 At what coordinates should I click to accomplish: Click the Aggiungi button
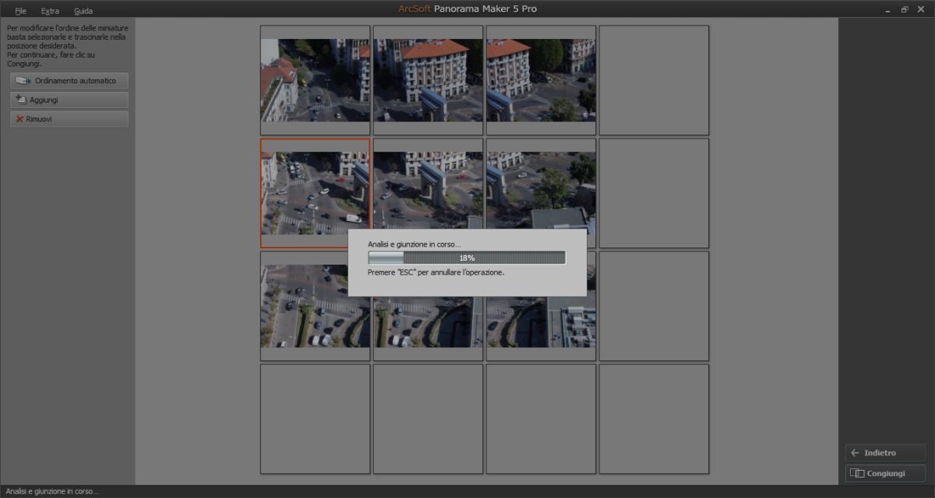(x=69, y=100)
